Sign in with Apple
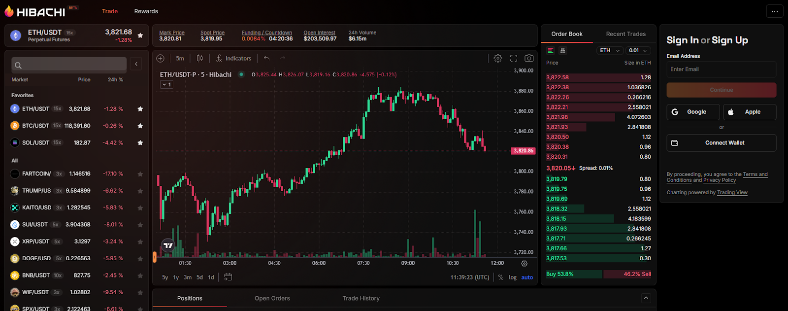The height and width of the screenshot is (311, 788). point(750,112)
